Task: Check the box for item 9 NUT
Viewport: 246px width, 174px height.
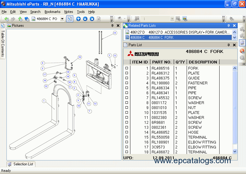Action: pyautogui.click(x=127, y=107)
